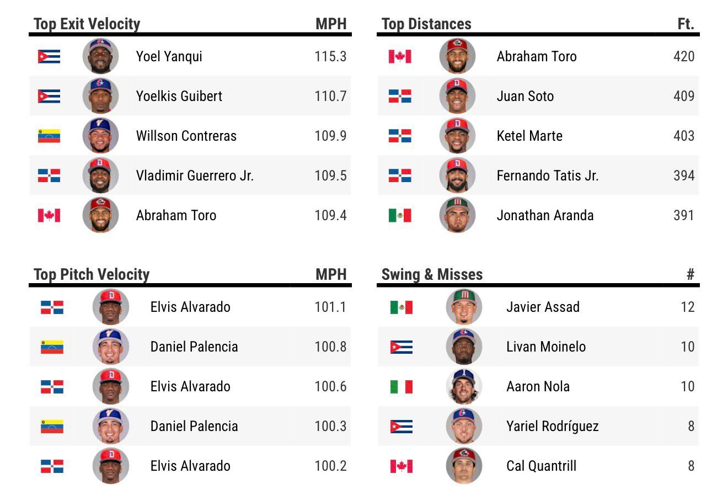Click Juan Soto's player headshot

(457, 96)
